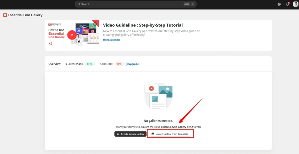Click the template icon in Create Gallery from Template
The image size is (299, 154).
pyautogui.click(x=152, y=134)
